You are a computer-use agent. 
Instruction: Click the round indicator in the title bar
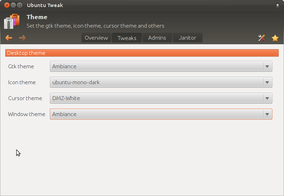277,5
